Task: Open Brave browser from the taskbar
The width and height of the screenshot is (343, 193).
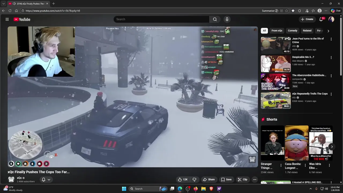Action: coord(211,189)
